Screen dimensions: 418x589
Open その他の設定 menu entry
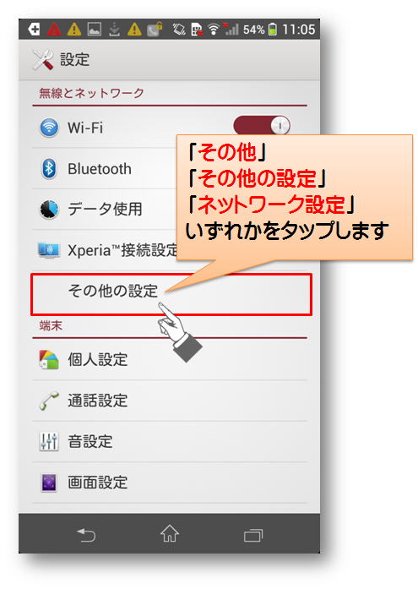tap(171, 294)
